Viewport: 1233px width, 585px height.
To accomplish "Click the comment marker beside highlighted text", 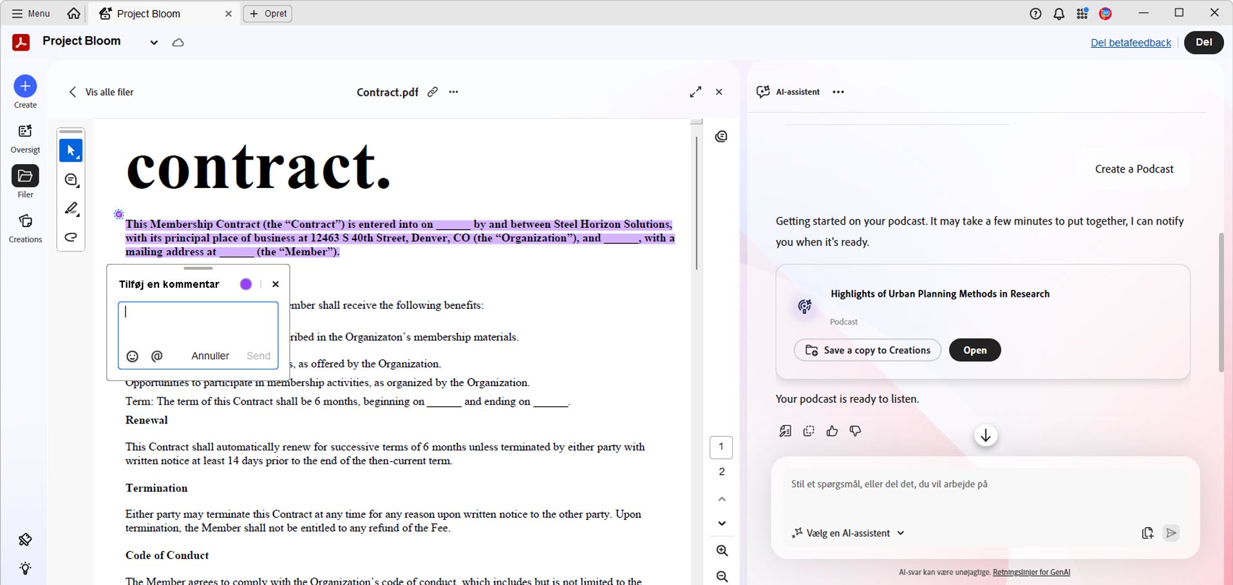I will (x=118, y=214).
